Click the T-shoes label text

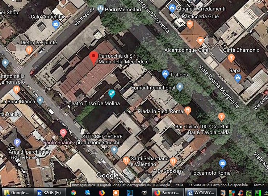[x=179, y=75]
